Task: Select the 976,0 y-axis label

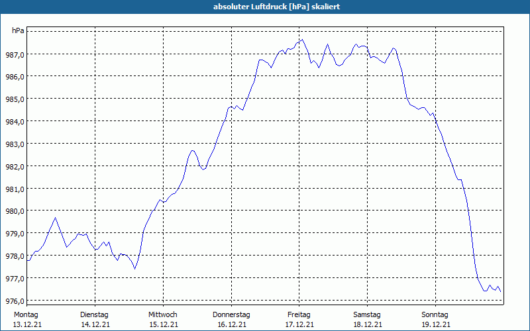Action: point(15,301)
